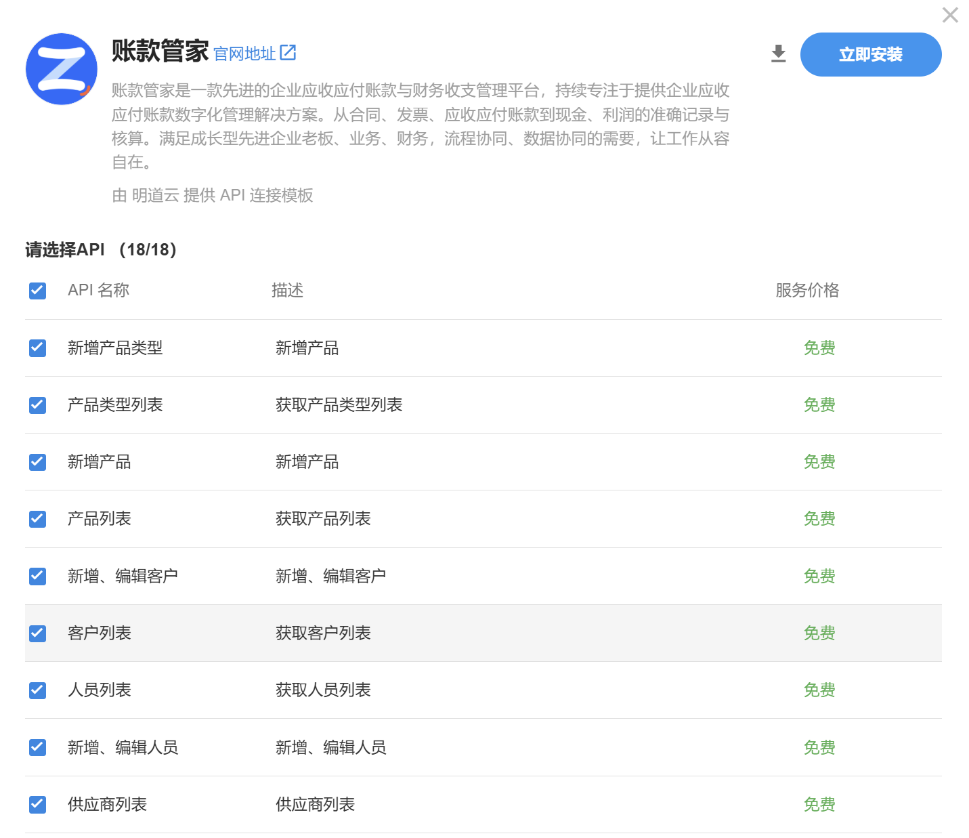Image resolution: width=969 pixels, height=838 pixels.
Task: Toggle the 供应商列表 checkbox
Action: click(38, 805)
